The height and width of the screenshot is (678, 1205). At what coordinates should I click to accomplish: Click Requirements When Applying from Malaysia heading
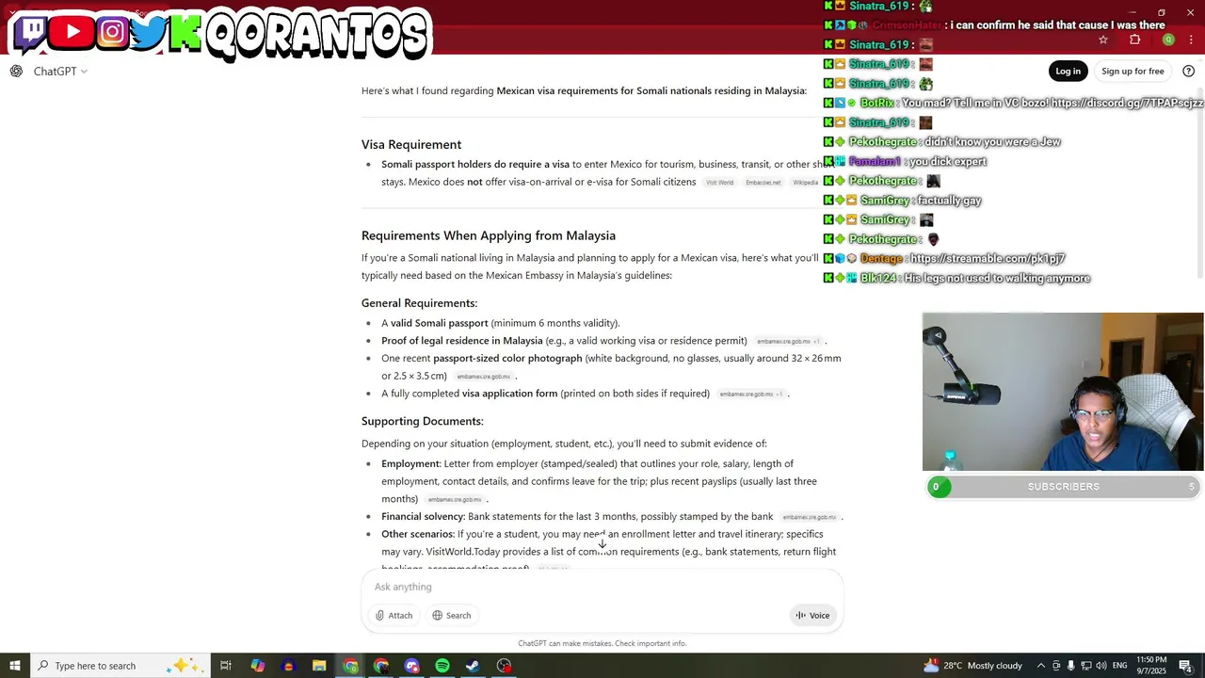click(x=489, y=236)
